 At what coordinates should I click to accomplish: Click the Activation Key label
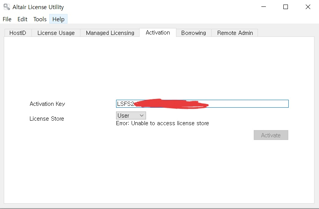tap(47, 104)
